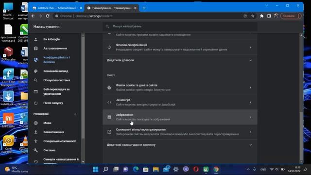311x175 pixels.
Task: Open a new tab with plus button
Action: tap(144, 8)
